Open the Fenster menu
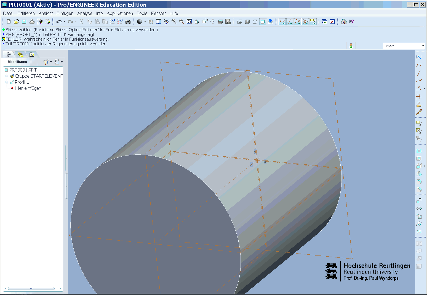Image resolution: width=427 pixels, height=295 pixels. (x=158, y=13)
